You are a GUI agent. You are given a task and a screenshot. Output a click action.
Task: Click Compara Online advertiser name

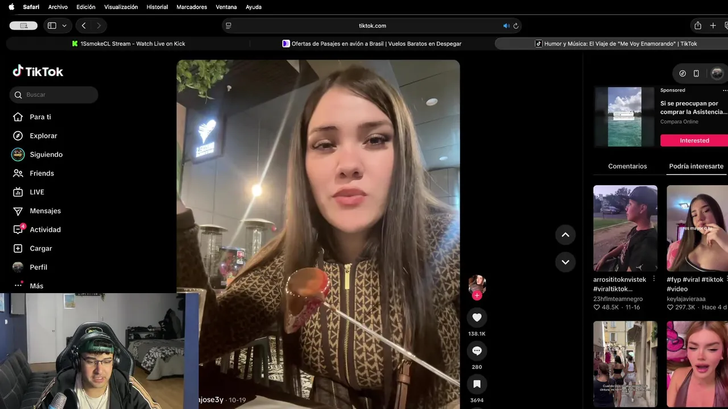(679, 122)
